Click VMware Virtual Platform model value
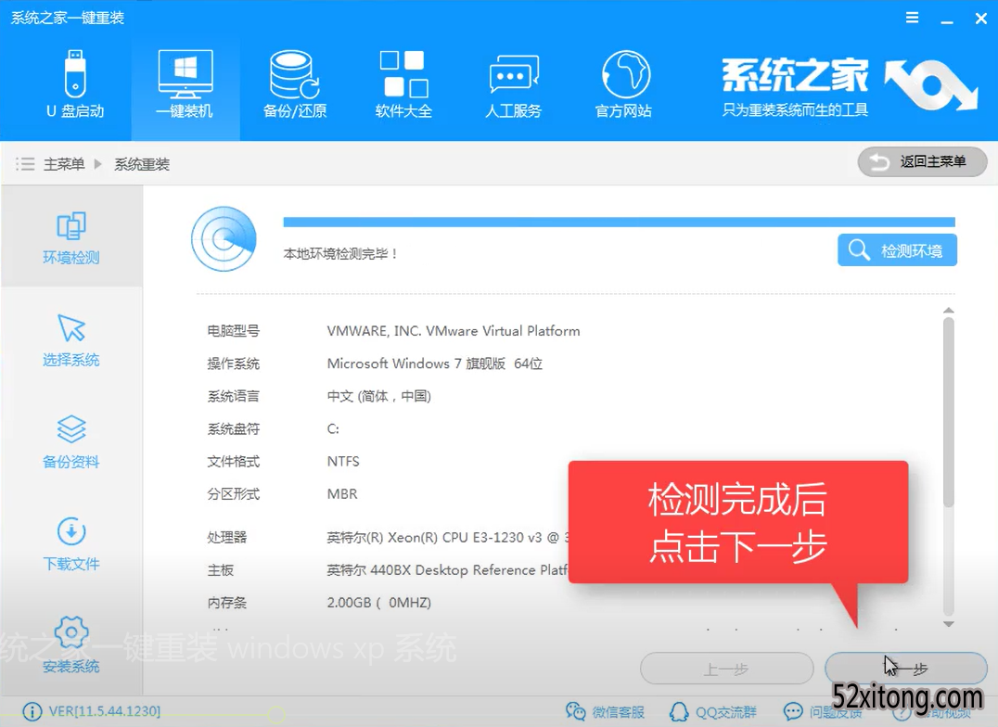Screen dimensions: 998x727 [454, 331]
